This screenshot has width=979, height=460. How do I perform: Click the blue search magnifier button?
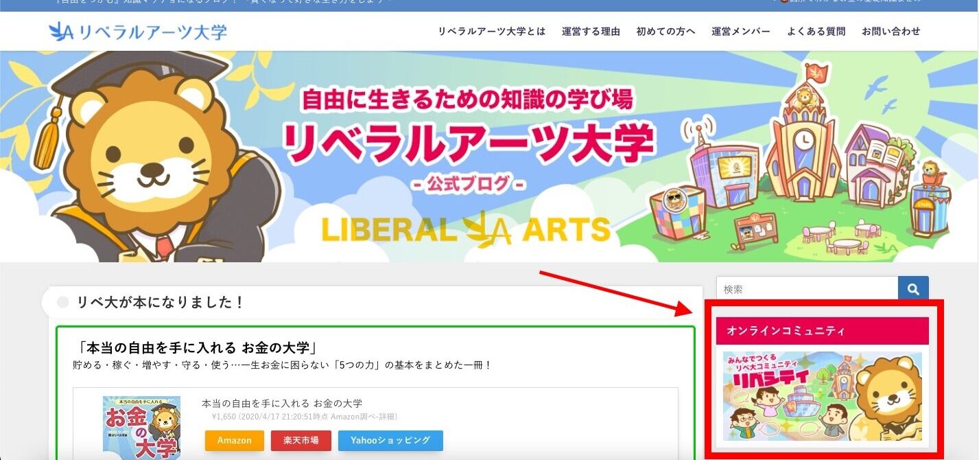click(913, 290)
